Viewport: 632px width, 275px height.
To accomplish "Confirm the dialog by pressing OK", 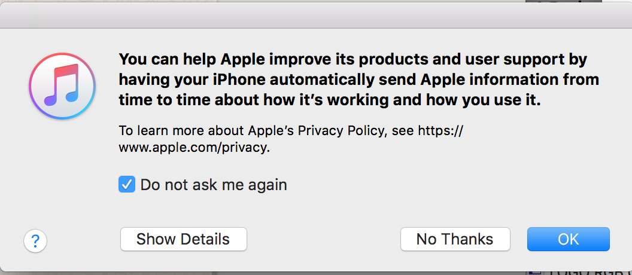I will (x=568, y=239).
